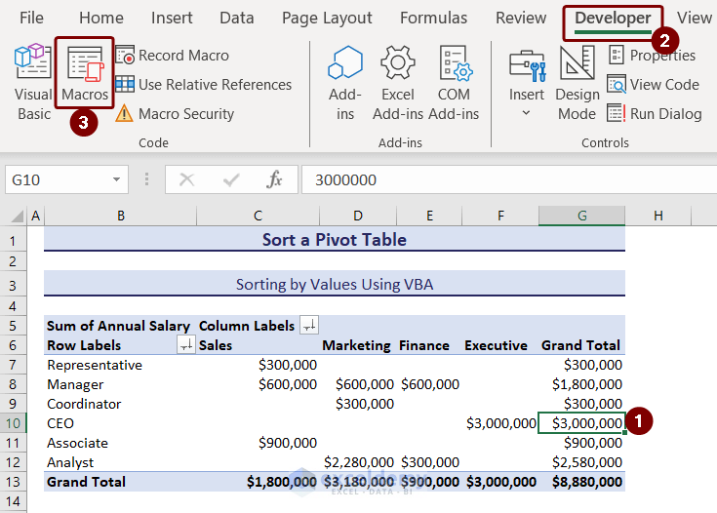Click the Insert Function fx button
717x513 pixels.
click(x=275, y=180)
